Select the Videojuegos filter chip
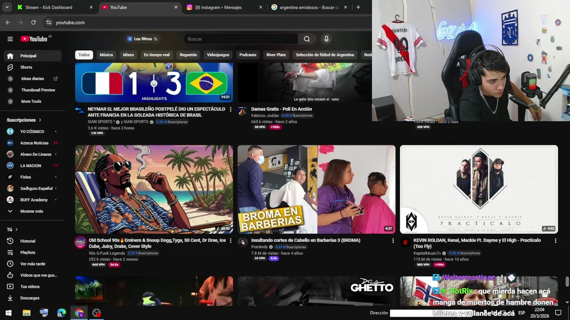This screenshot has height=320, width=570. [218, 55]
